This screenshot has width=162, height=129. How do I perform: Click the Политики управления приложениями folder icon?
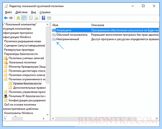point(6,92)
